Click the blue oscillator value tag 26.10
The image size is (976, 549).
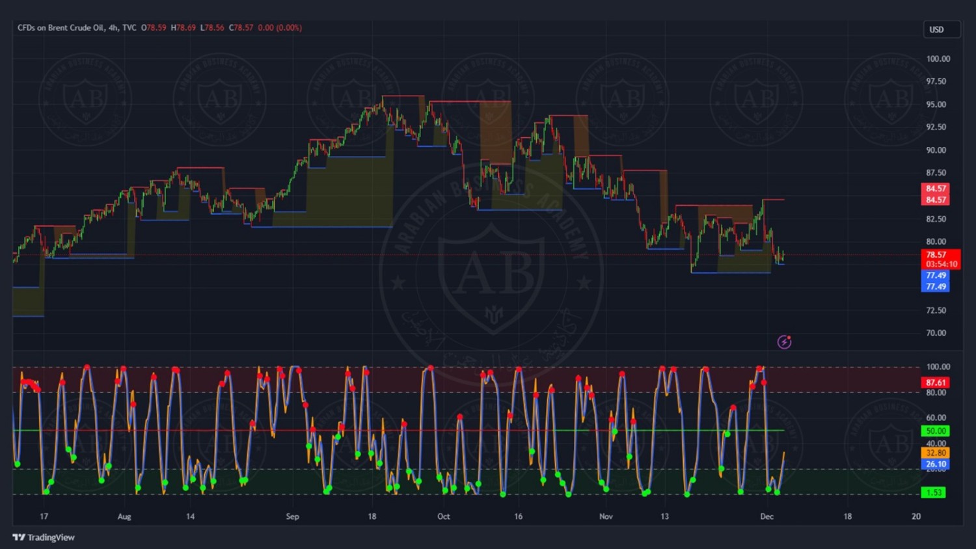(x=936, y=464)
